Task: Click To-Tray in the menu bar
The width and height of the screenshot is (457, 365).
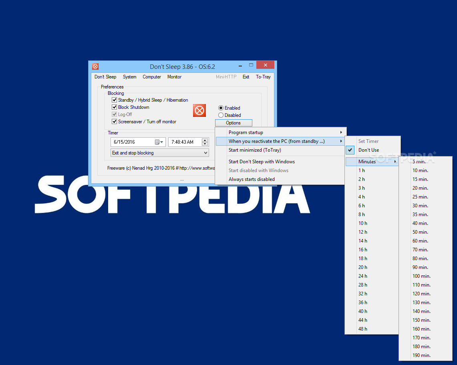Action: pos(263,77)
